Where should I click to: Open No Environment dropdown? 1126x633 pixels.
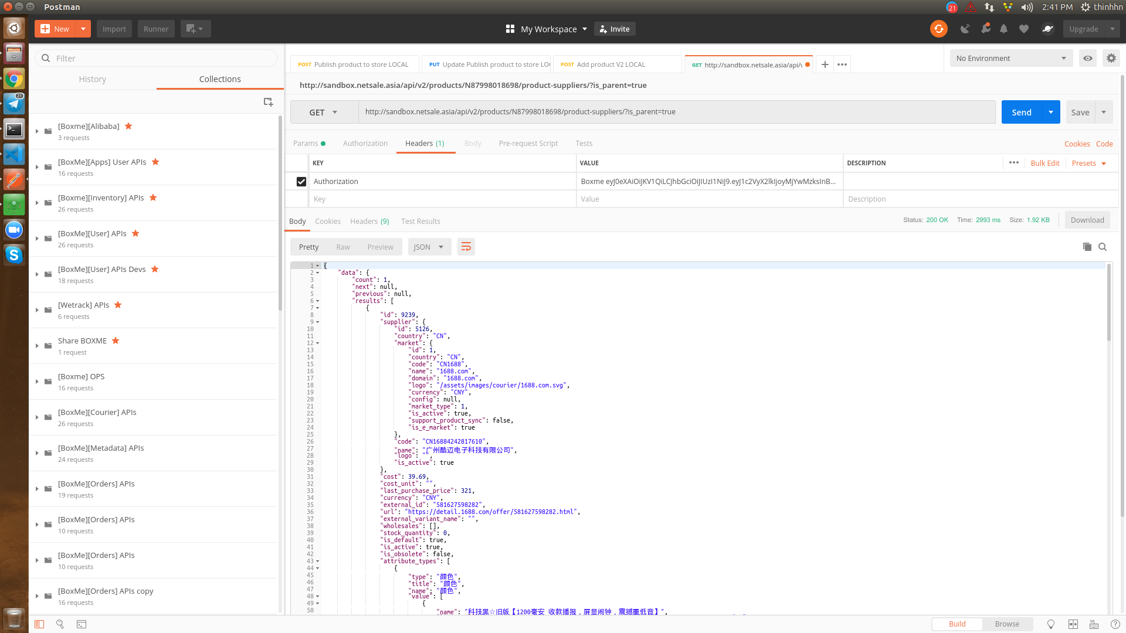1011,58
